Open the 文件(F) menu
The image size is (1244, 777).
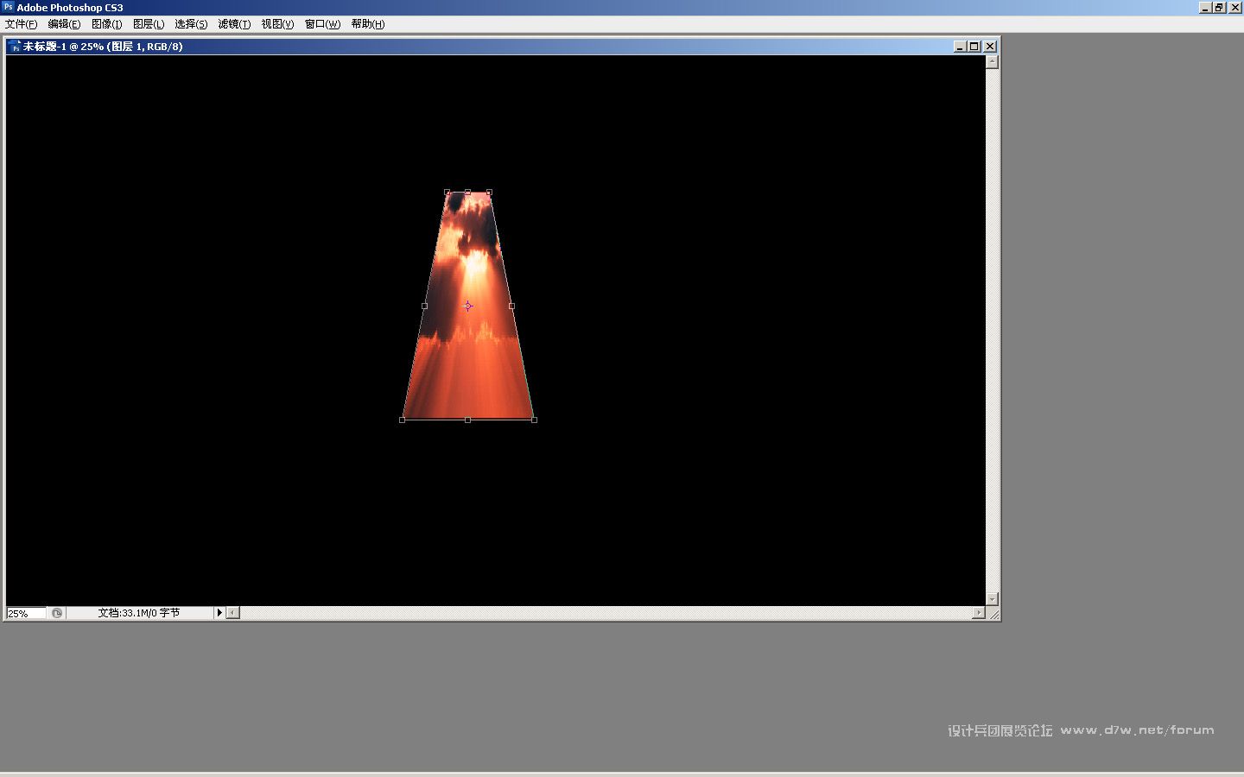point(21,24)
